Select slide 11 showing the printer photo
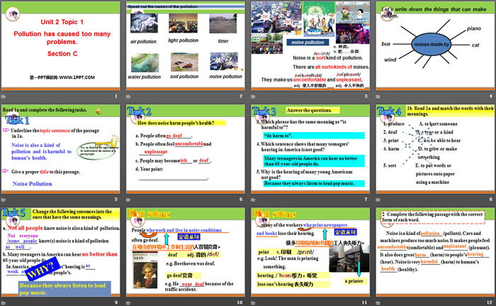496x306 pixels. click(x=310, y=252)
